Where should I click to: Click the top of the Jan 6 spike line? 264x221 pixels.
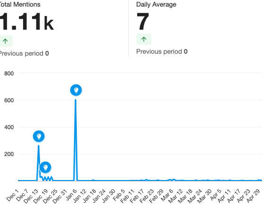(75, 100)
